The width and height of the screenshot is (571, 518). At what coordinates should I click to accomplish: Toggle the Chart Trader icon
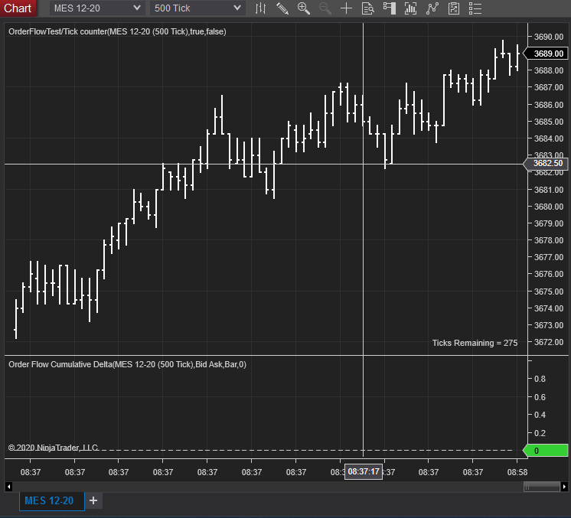click(x=390, y=8)
